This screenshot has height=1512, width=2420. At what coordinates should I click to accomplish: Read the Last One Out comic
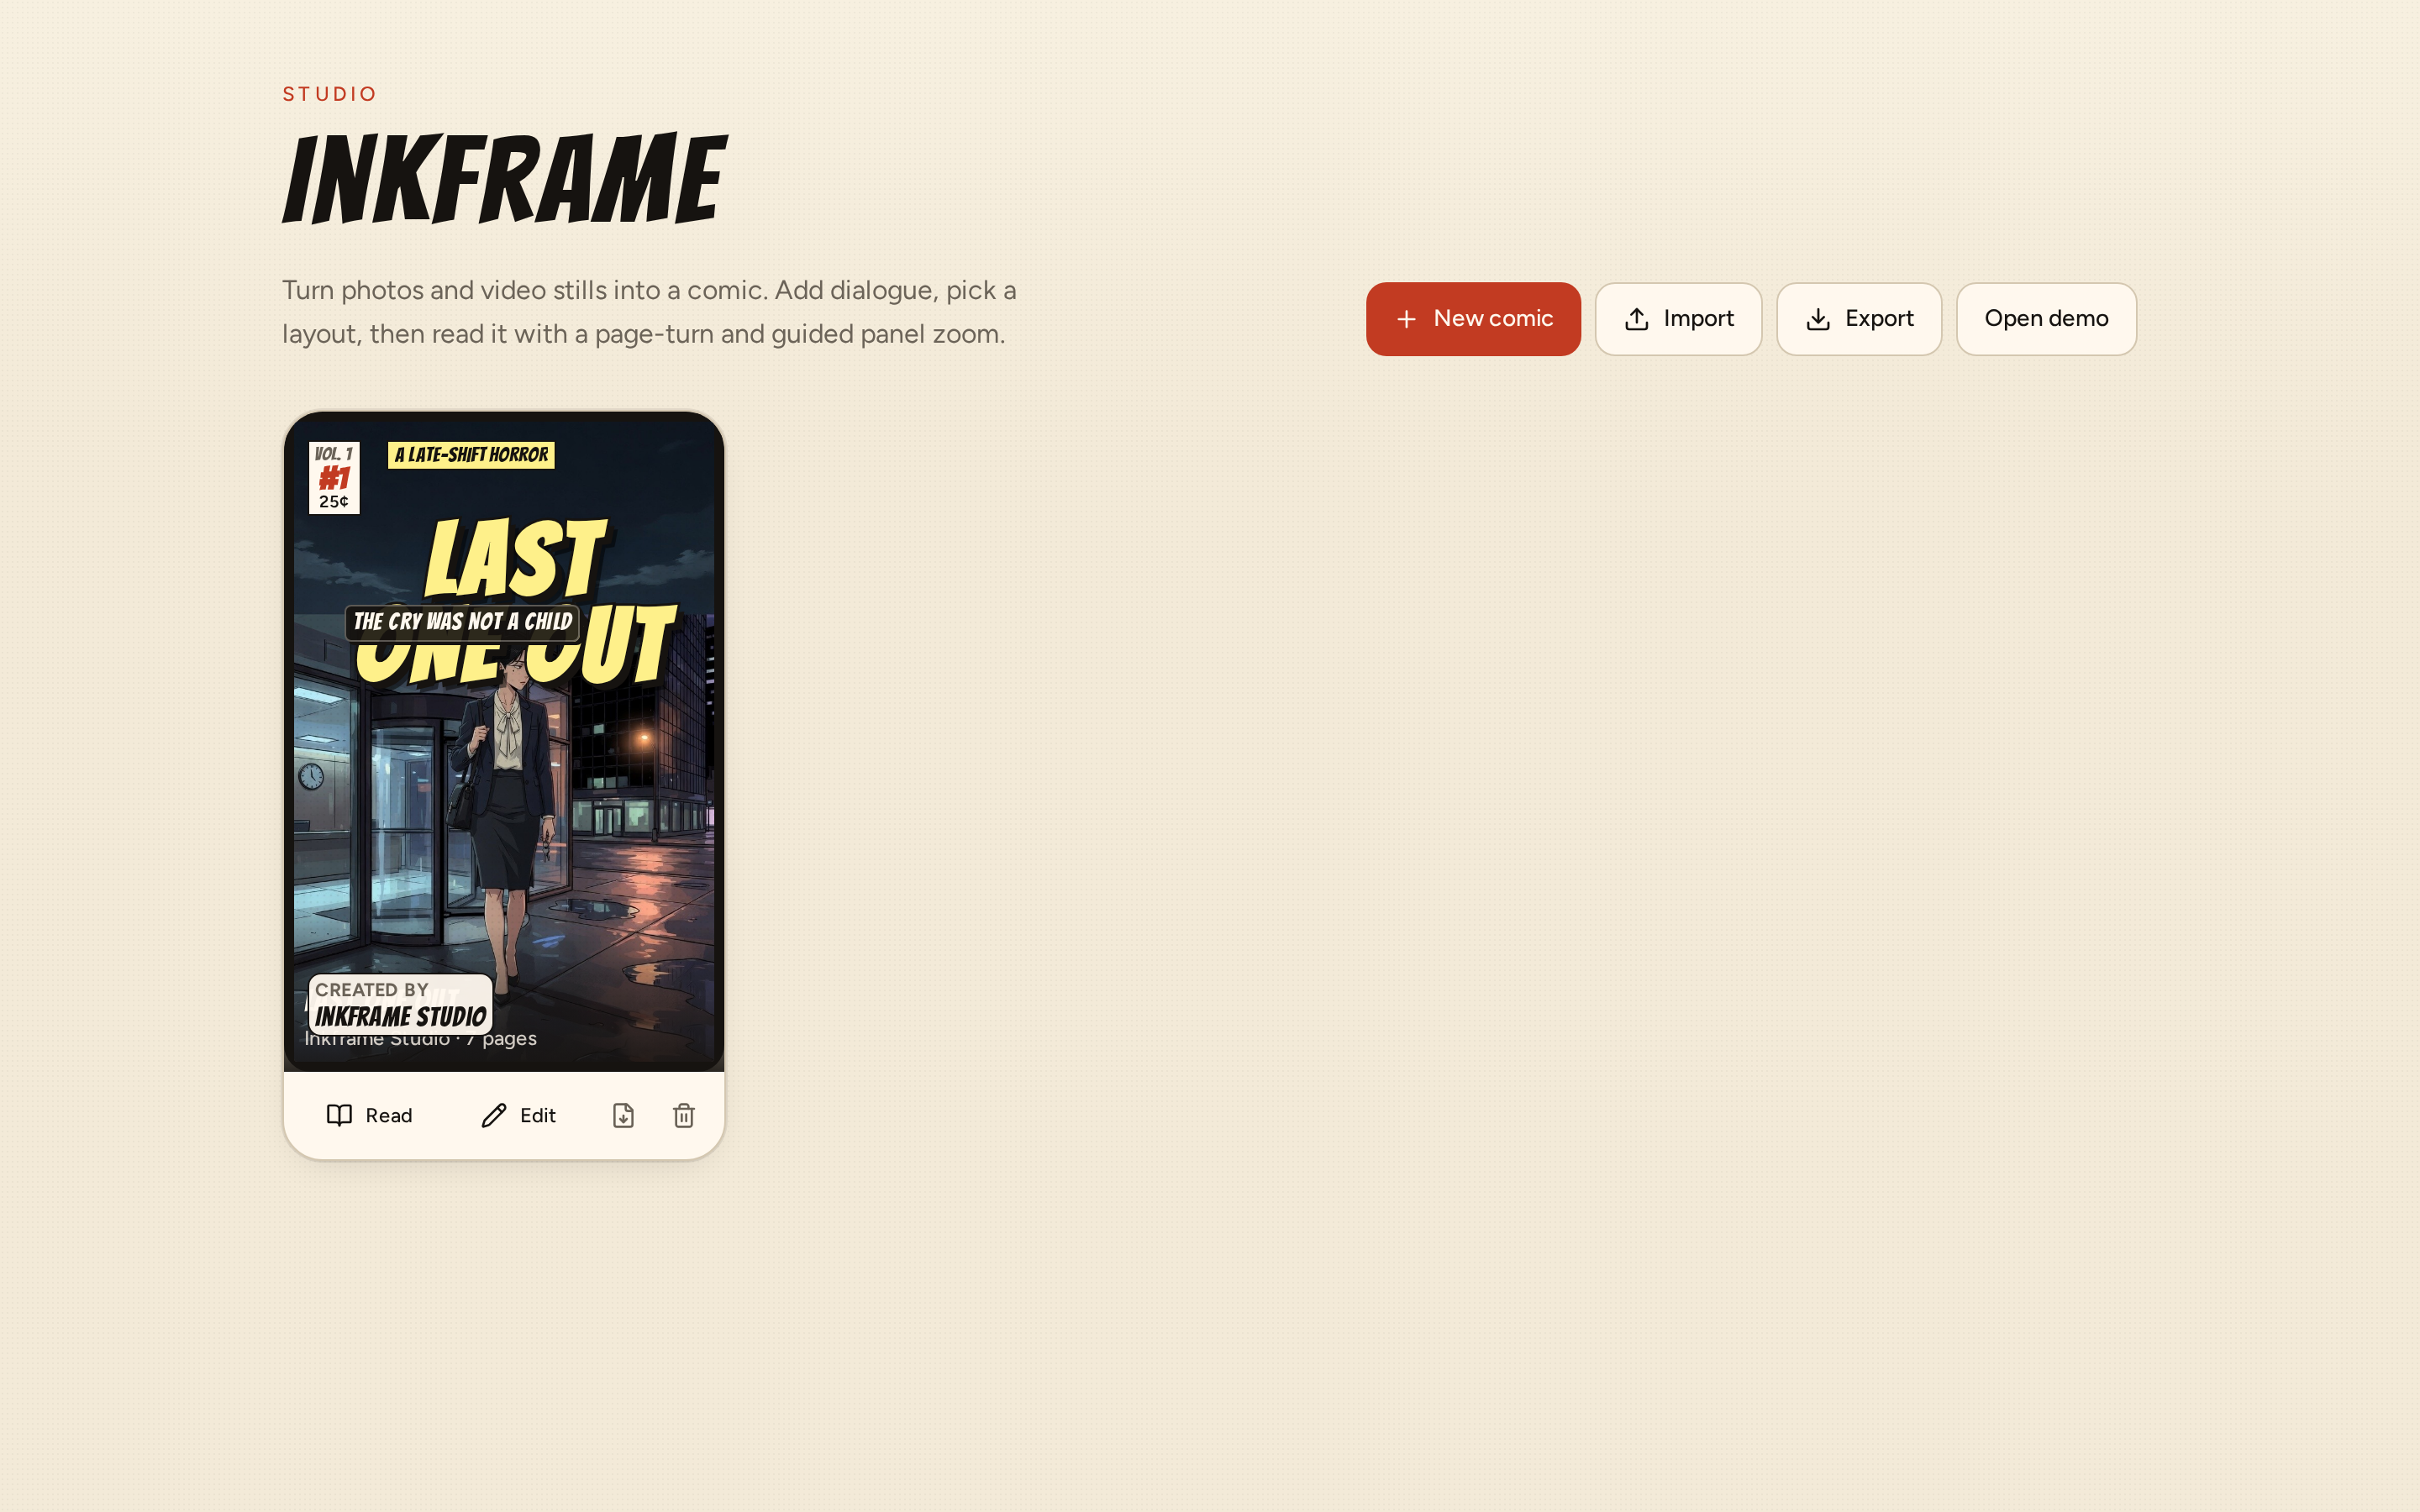pos(369,1115)
